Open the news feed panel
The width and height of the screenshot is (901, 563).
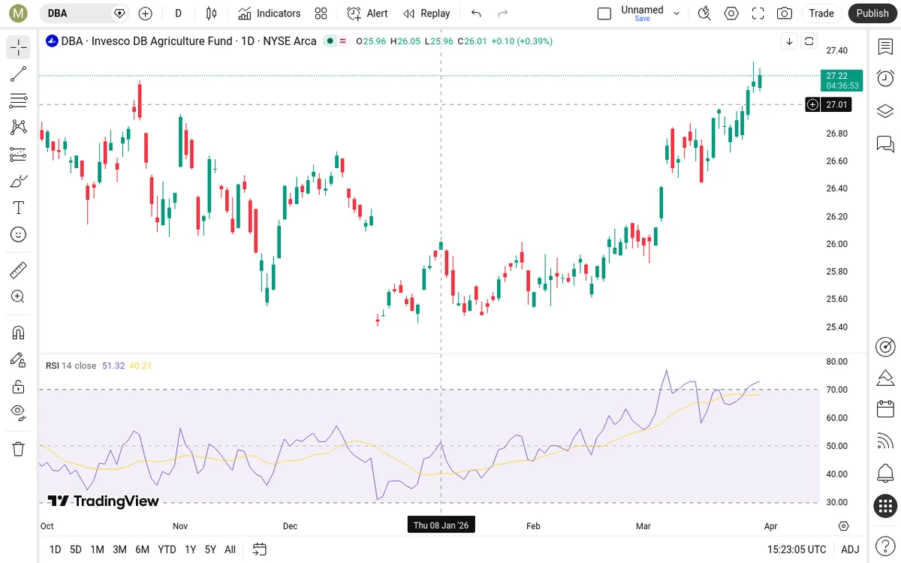click(885, 441)
